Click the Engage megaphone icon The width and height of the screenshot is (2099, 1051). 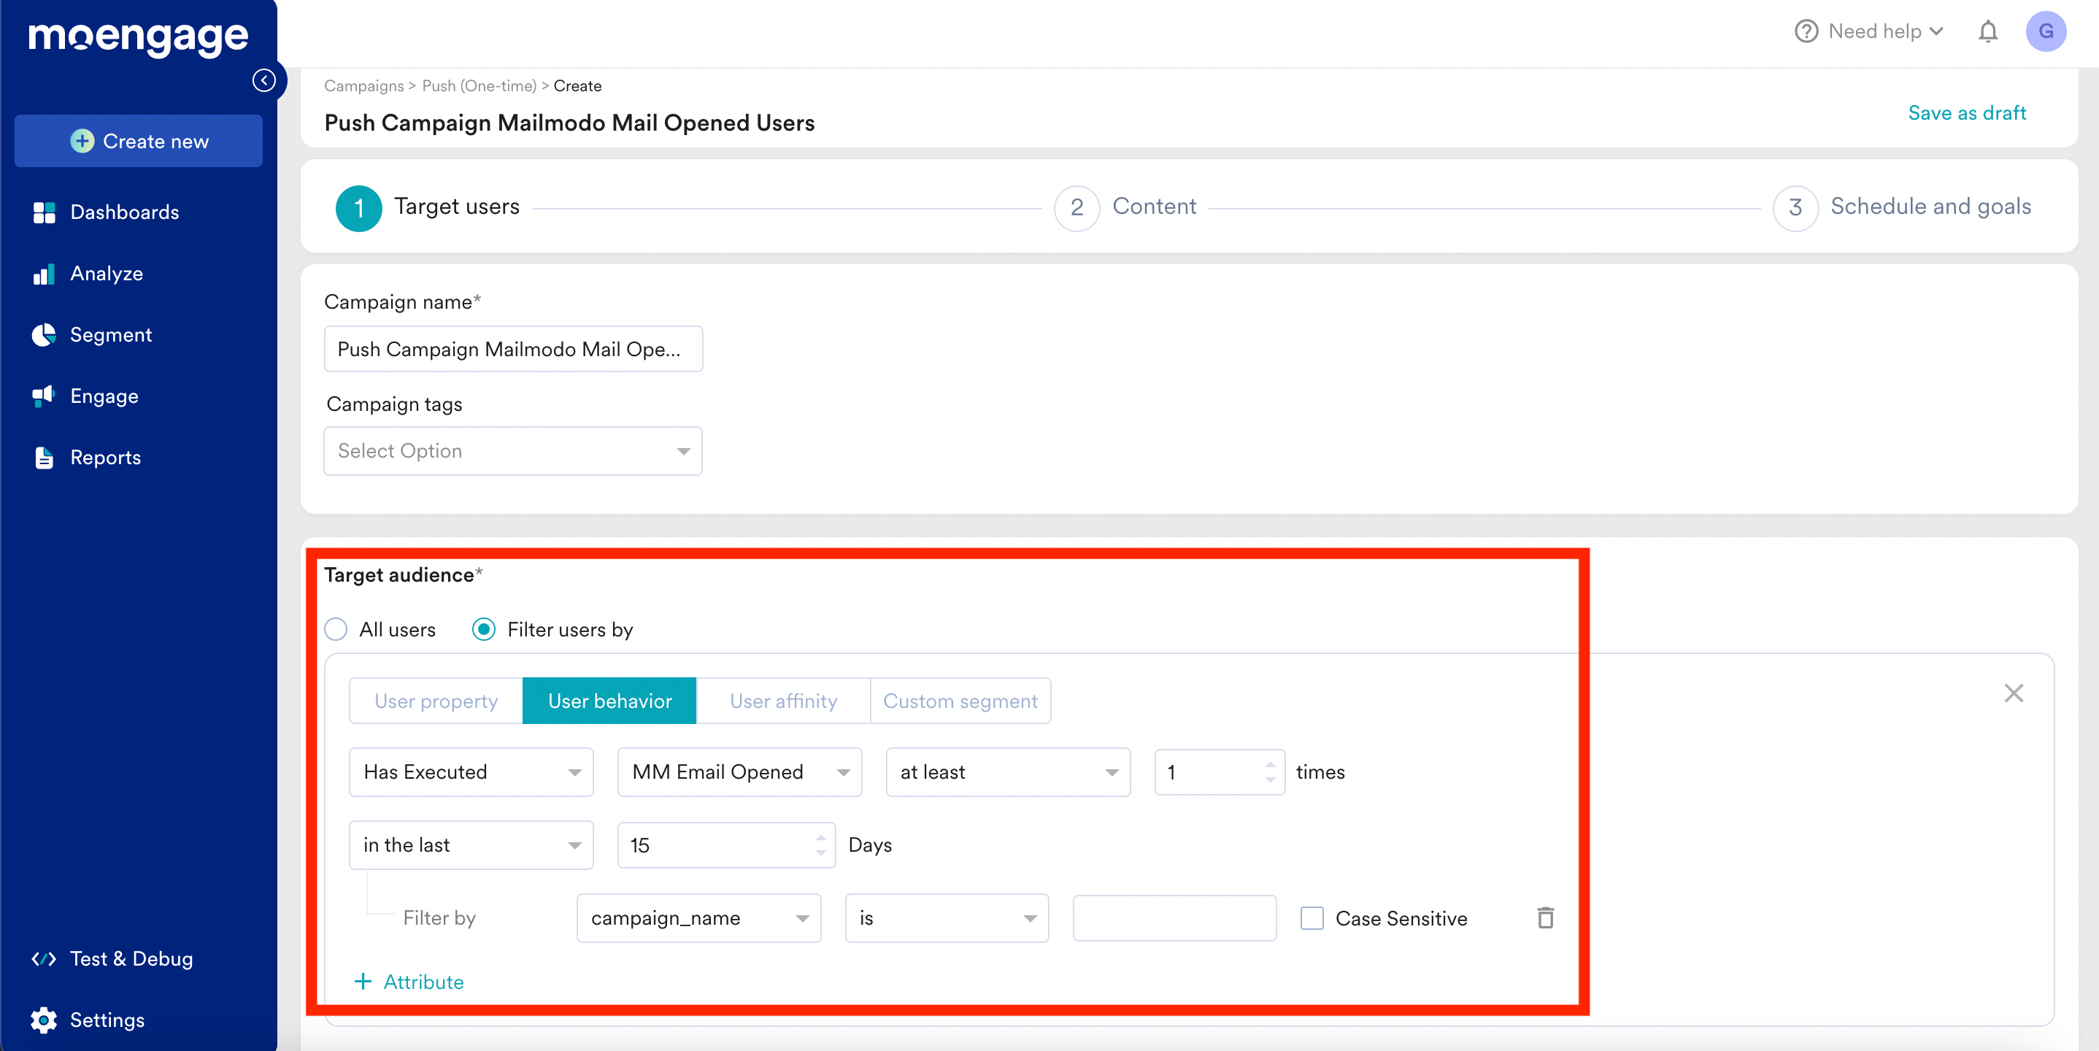[43, 396]
